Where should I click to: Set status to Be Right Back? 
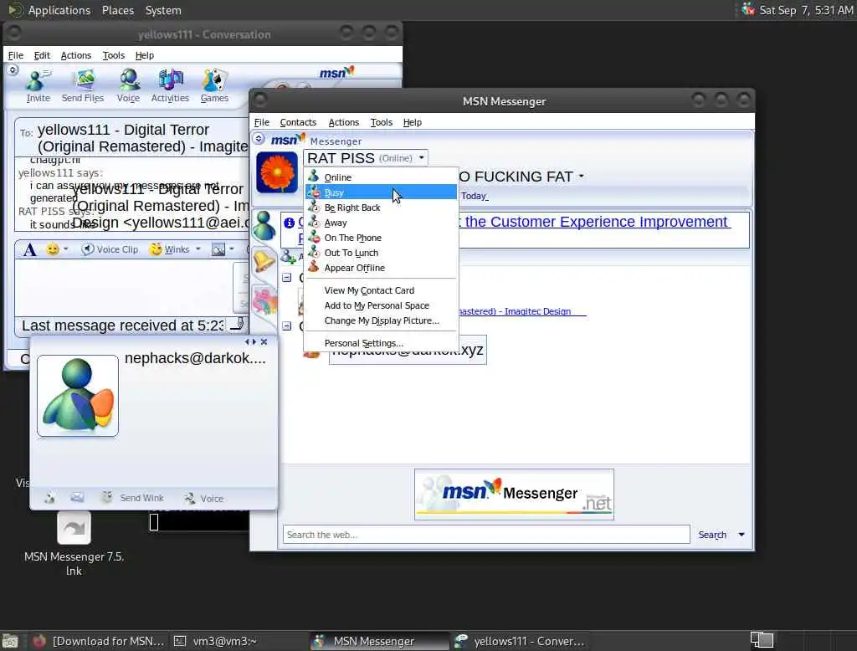(381, 208)
